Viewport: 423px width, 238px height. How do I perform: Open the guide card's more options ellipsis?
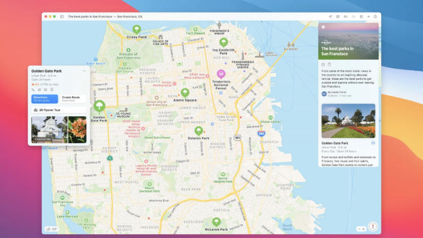374,27
